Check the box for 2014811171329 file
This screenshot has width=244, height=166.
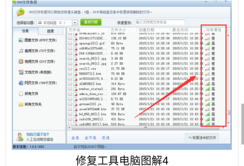[x=70, y=38]
